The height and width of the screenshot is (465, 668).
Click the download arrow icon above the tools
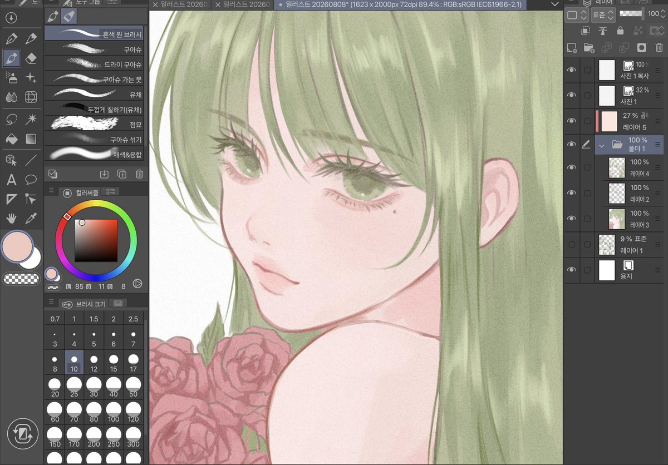click(x=11, y=18)
